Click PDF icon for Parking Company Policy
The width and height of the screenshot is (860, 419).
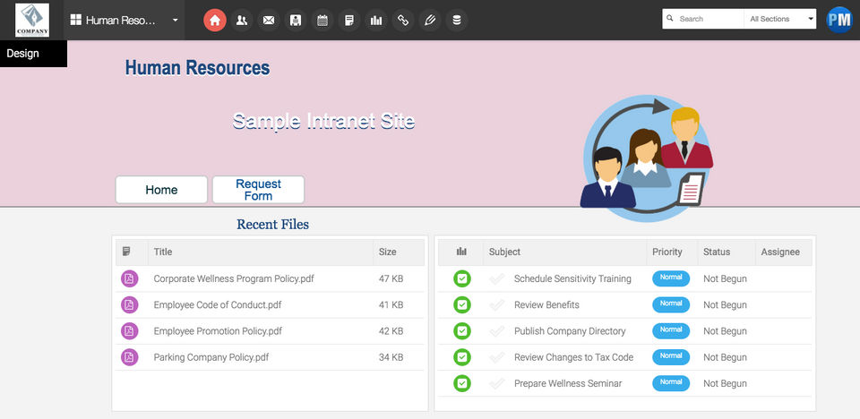click(x=129, y=357)
